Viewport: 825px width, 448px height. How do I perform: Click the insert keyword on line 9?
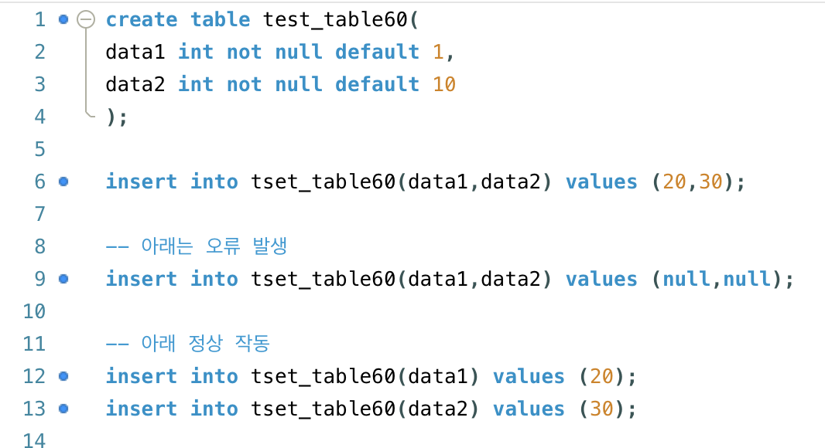click(142, 279)
